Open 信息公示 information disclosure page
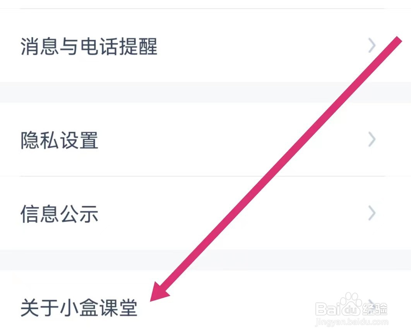The image size is (411, 336). pos(59,212)
